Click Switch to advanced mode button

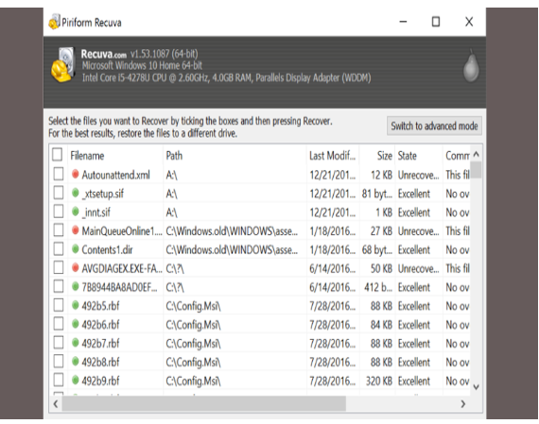[x=434, y=126]
